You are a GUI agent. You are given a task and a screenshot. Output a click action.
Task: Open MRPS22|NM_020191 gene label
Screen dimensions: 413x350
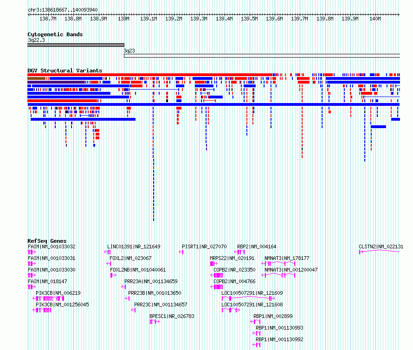[x=232, y=258]
